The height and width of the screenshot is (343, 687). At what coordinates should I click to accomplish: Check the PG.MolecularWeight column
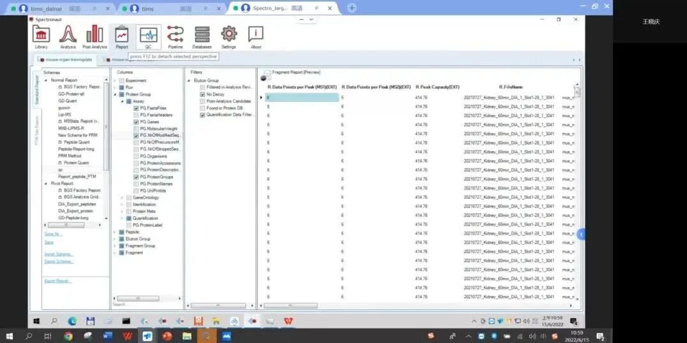point(136,129)
